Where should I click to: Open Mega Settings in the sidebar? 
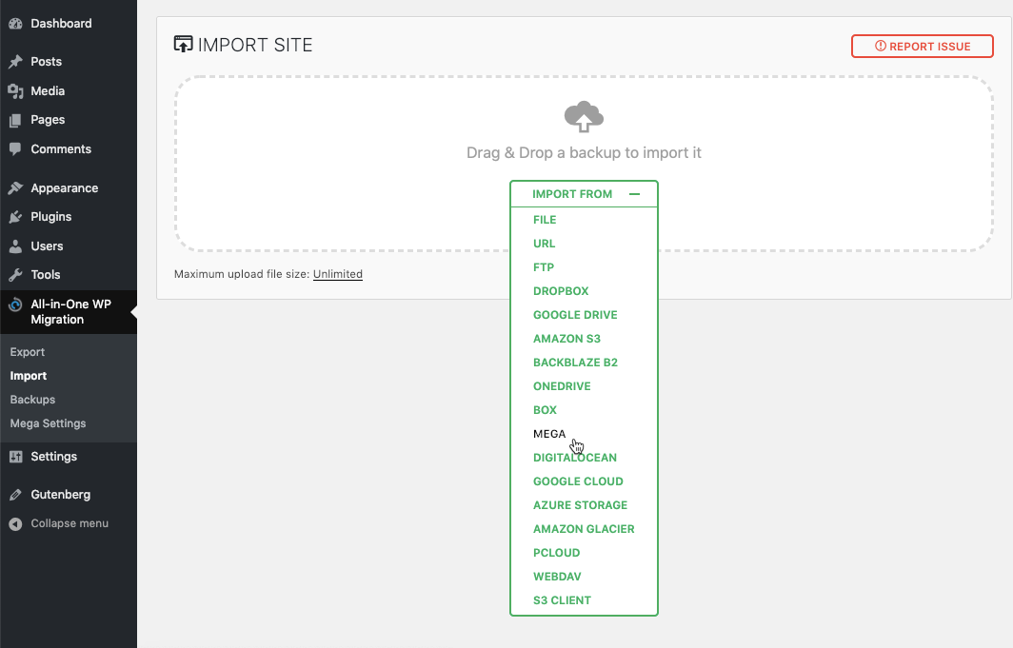coord(48,423)
